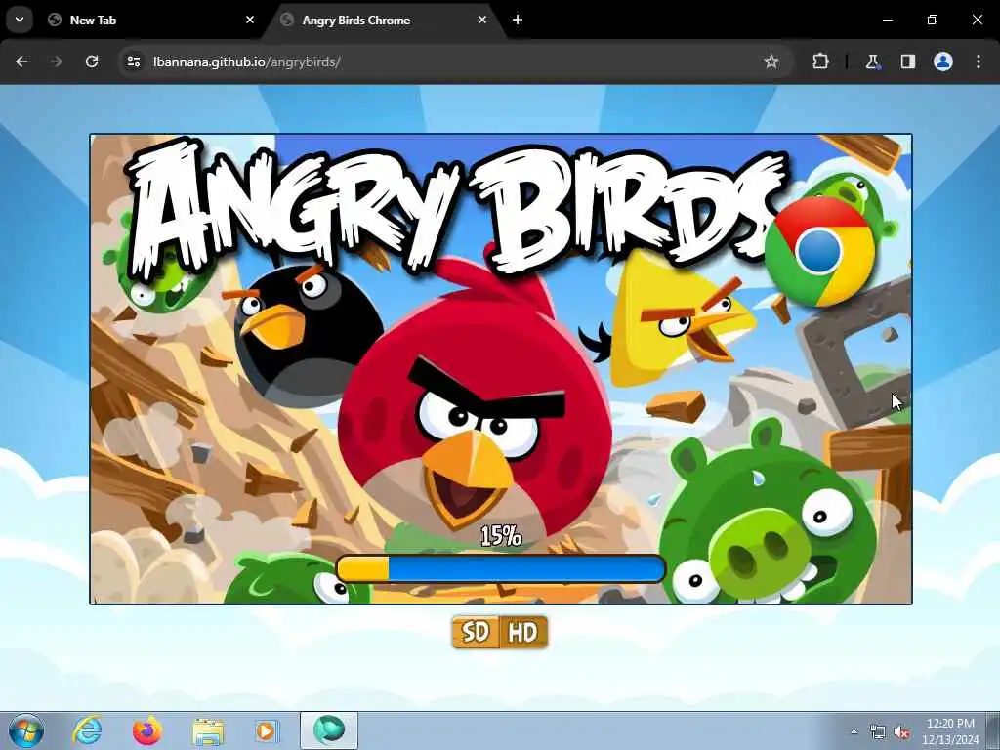Open the Windows Start menu orb
This screenshot has height=750, width=1000.
tap(26, 730)
